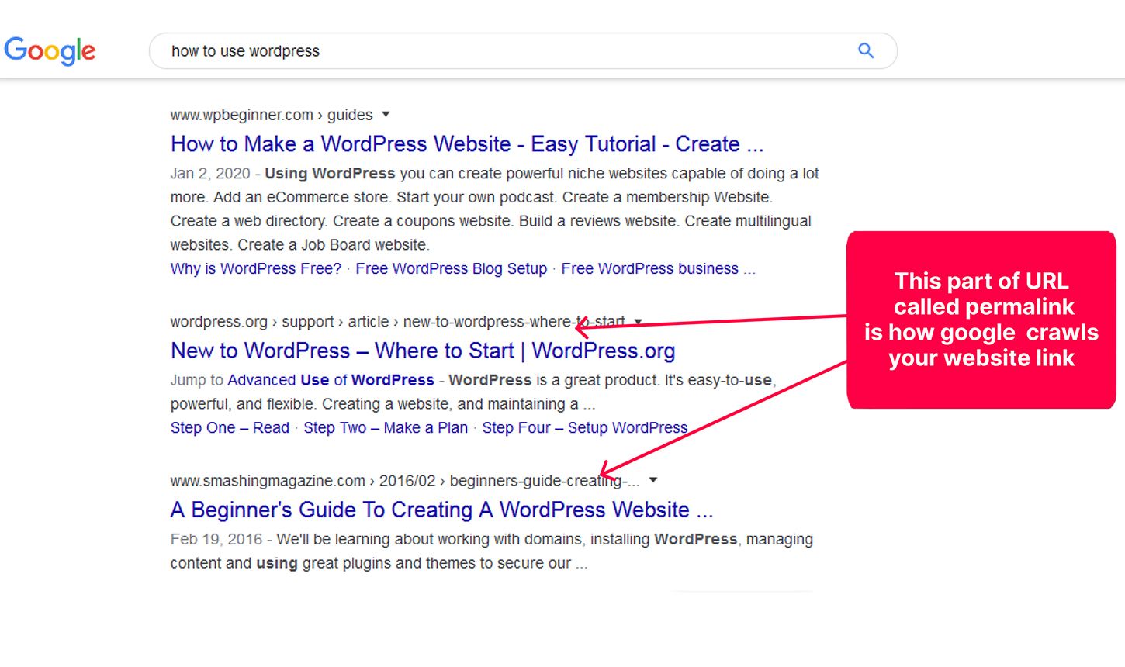
Task: Click the blue search magnifier icon
Action: [866, 51]
